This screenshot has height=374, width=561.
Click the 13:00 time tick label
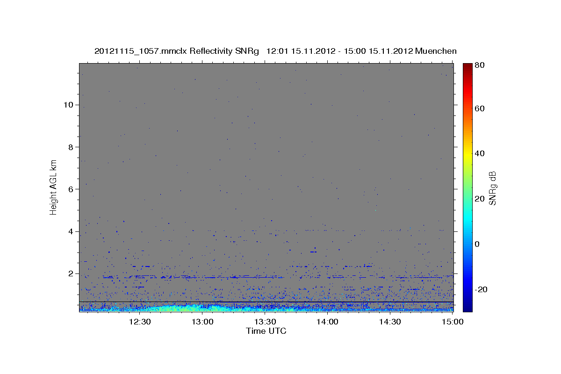coord(202,322)
